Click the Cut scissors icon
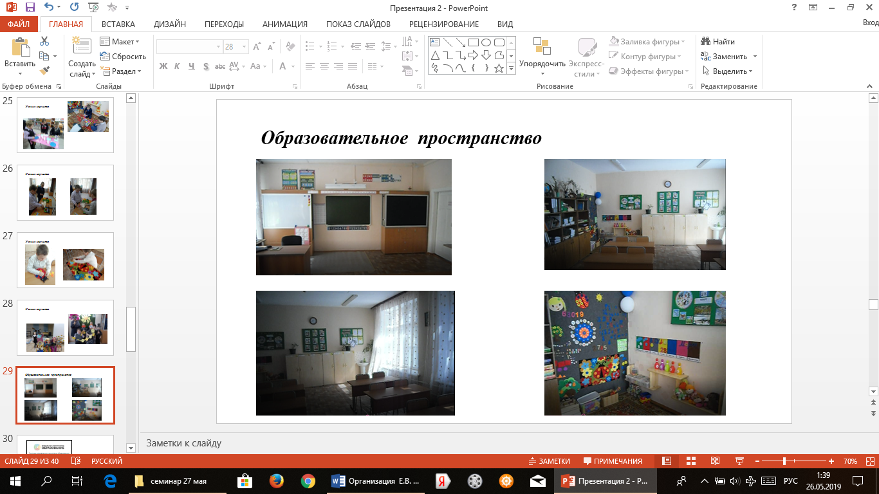This screenshot has height=494, width=879. (x=44, y=41)
